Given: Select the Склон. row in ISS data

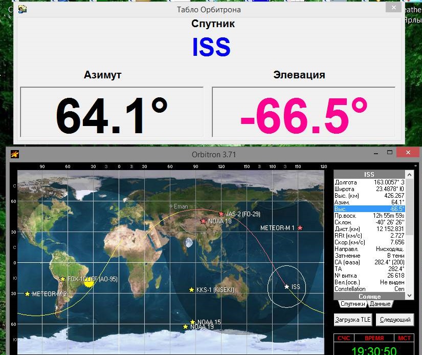Looking at the screenshot, I should tap(369, 222).
